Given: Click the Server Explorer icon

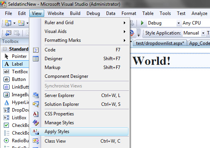Looking at the screenshot, I should click(36, 95).
